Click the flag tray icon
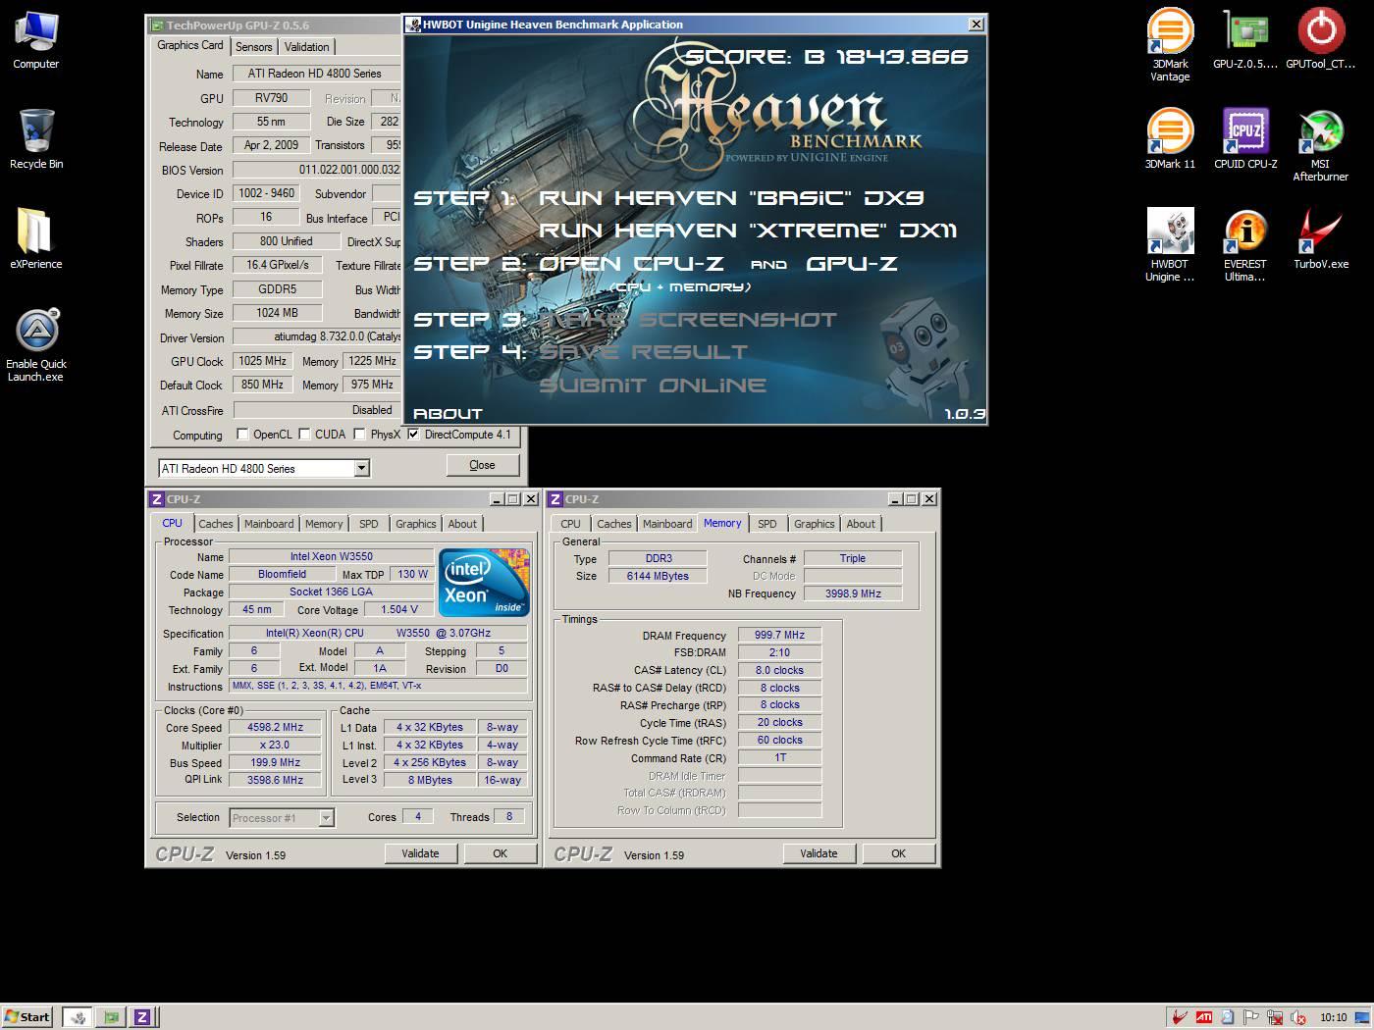 point(1251,1017)
